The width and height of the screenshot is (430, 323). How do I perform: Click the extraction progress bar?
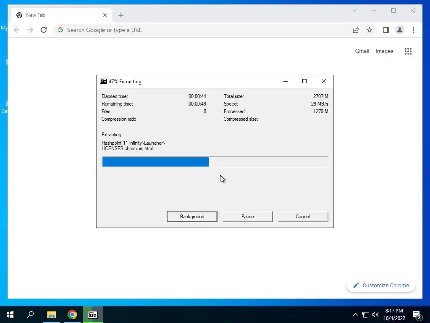click(x=215, y=162)
